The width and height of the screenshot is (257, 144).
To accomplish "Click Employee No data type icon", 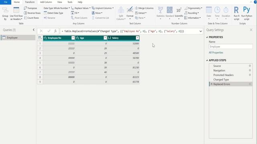I will pos(45,38).
